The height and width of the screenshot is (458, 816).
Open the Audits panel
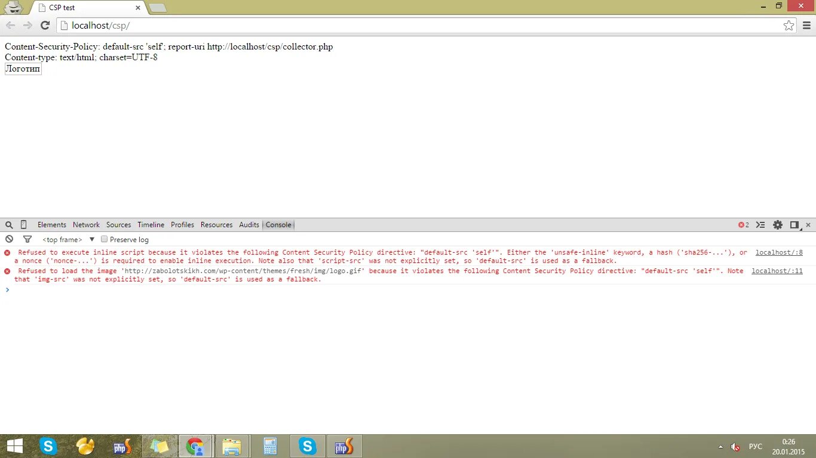click(x=249, y=225)
